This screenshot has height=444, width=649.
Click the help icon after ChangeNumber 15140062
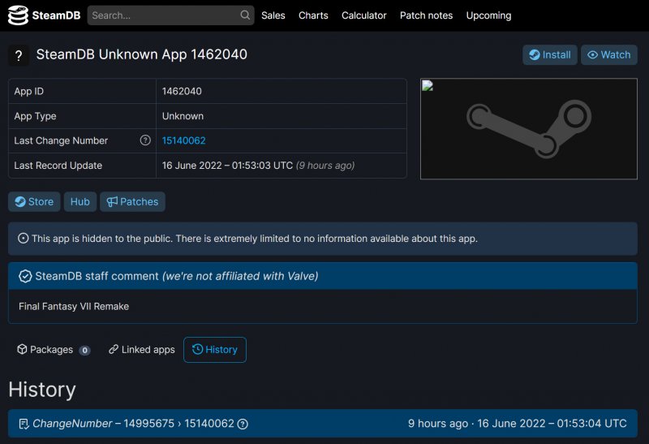[x=243, y=424]
